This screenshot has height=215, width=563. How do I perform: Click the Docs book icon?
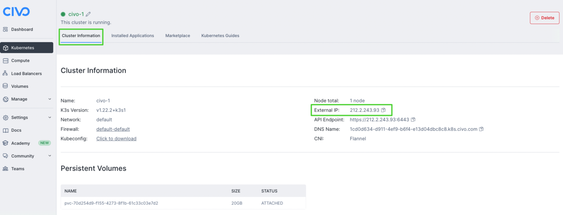tap(6, 130)
